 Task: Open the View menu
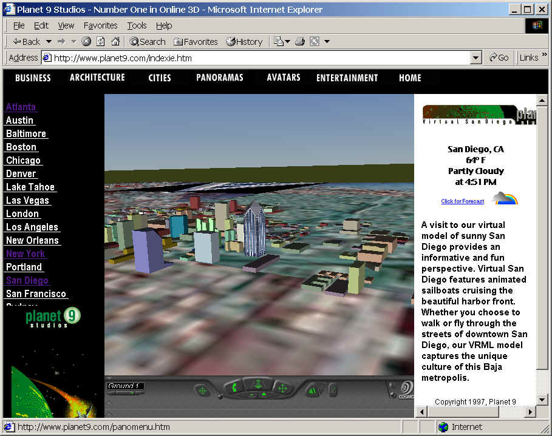pyautogui.click(x=66, y=25)
